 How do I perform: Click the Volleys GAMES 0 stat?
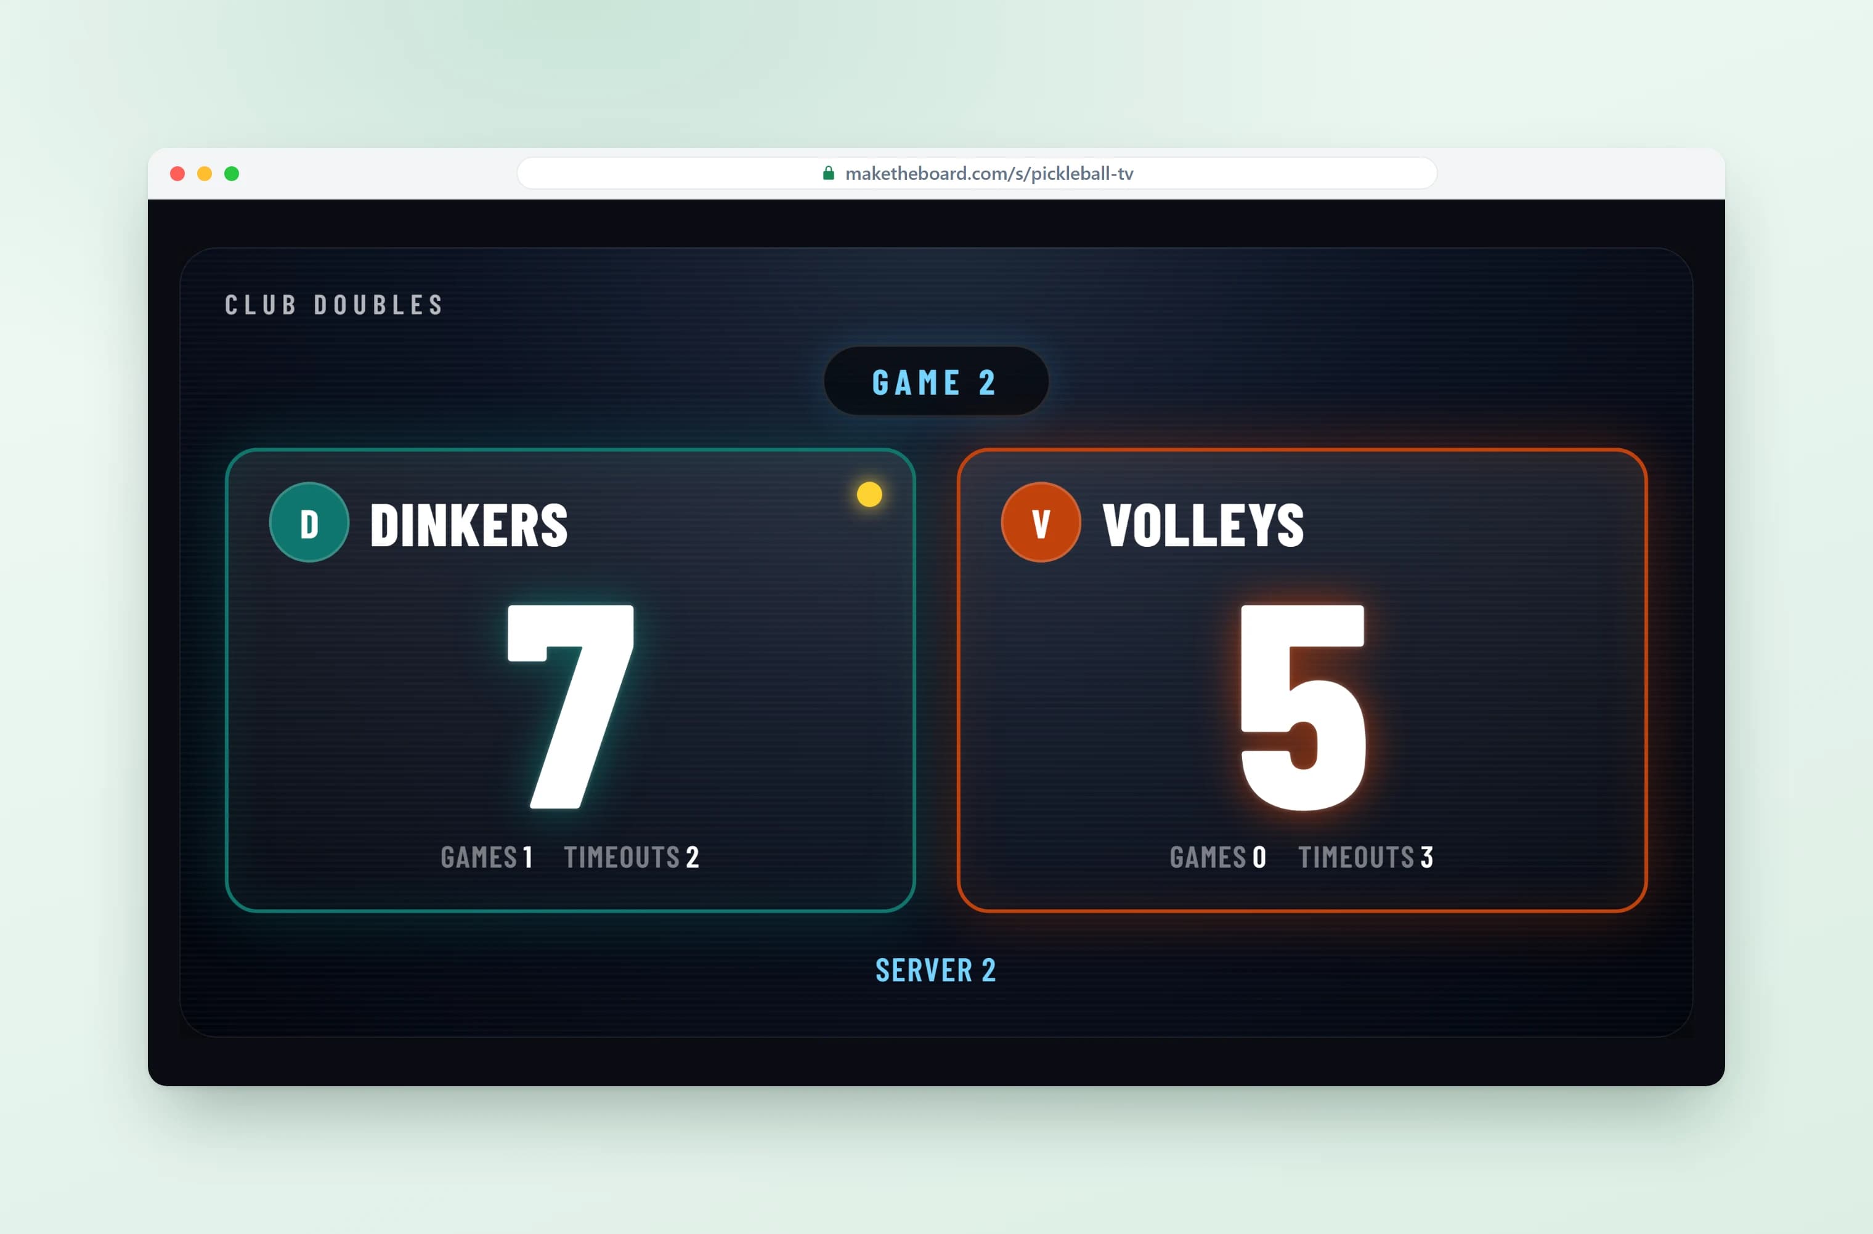click(x=1218, y=857)
